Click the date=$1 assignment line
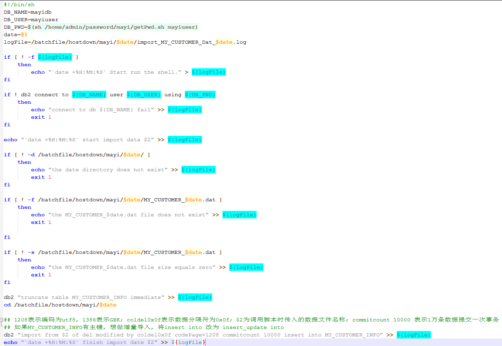This screenshot has height=346, width=502. (x=16, y=34)
